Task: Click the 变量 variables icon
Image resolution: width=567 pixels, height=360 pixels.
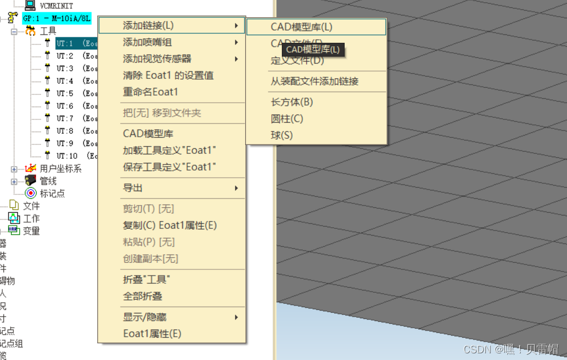Action: coord(14,230)
